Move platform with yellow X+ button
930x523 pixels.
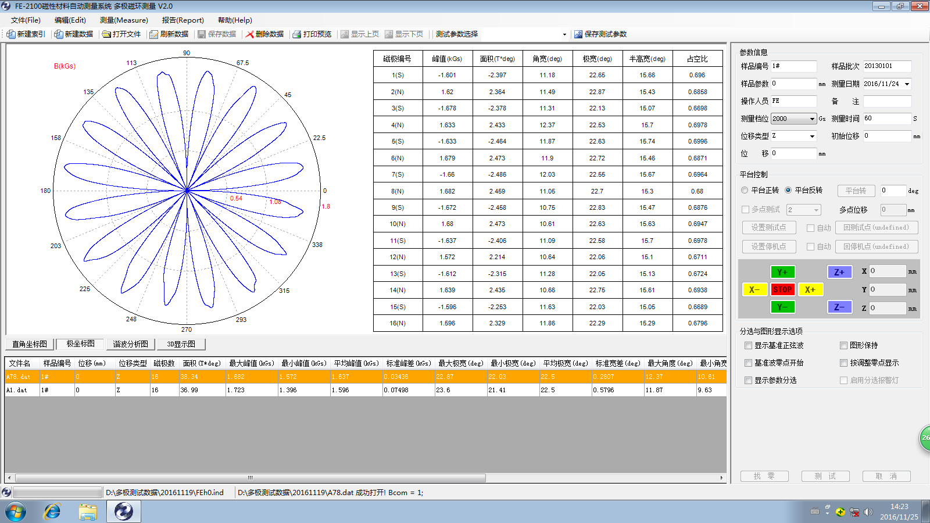[810, 289]
